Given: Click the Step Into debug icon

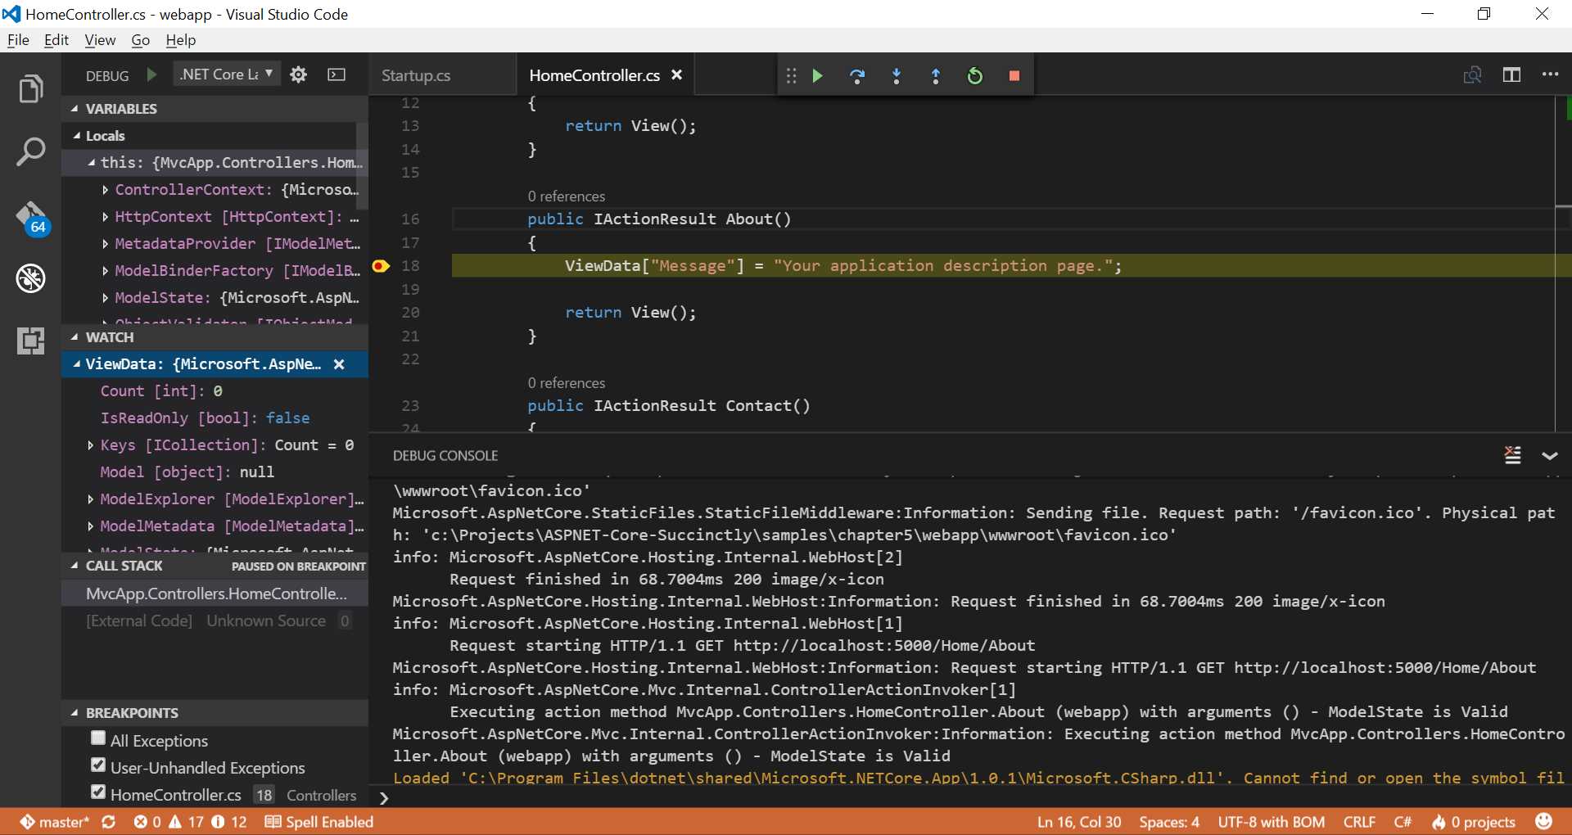Looking at the screenshot, I should [896, 75].
